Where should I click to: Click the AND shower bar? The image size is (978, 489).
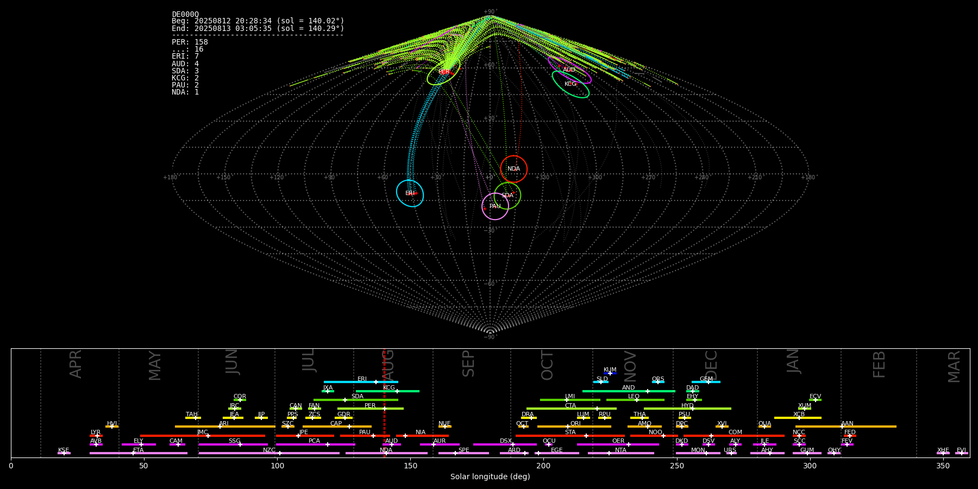629,391
